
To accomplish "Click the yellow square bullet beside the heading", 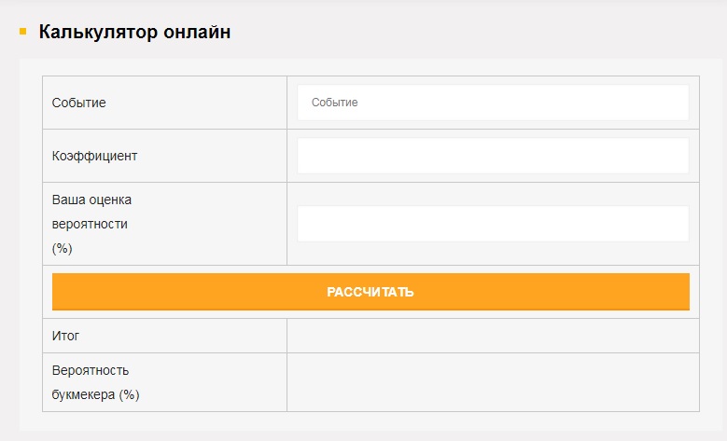I will [x=22, y=32].
